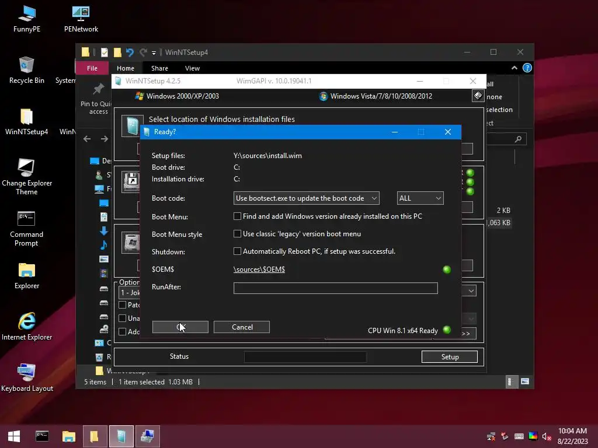The image size is (598, 448).
Task: Click the redo icon in Explorer title bar
Action: [144, 52]
